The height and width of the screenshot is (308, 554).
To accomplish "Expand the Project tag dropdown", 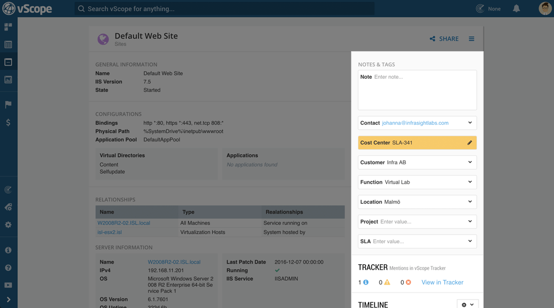I will [470, 221].
